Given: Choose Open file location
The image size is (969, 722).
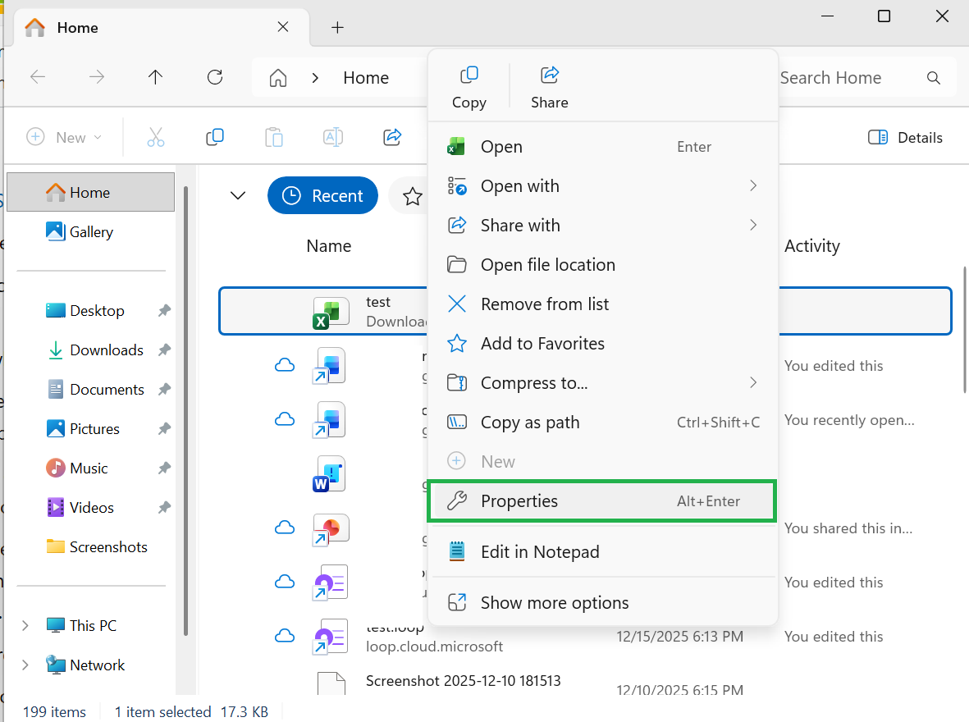Looking at the screenshot, I should click(602, 264).
